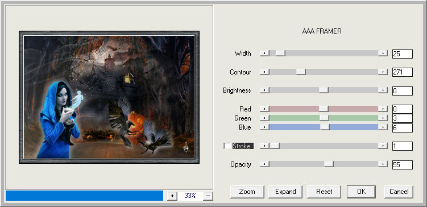Screen dimensions: 427x207
Task: Lower Brightness using its left arrow
Action: pos(264,90)
